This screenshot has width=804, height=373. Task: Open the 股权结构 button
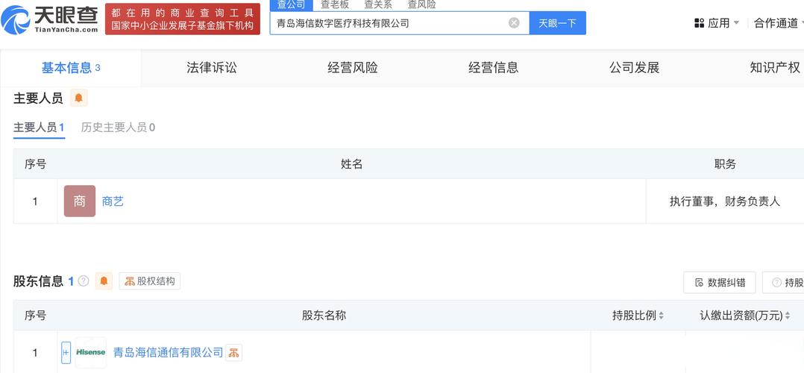click(150, 281)
